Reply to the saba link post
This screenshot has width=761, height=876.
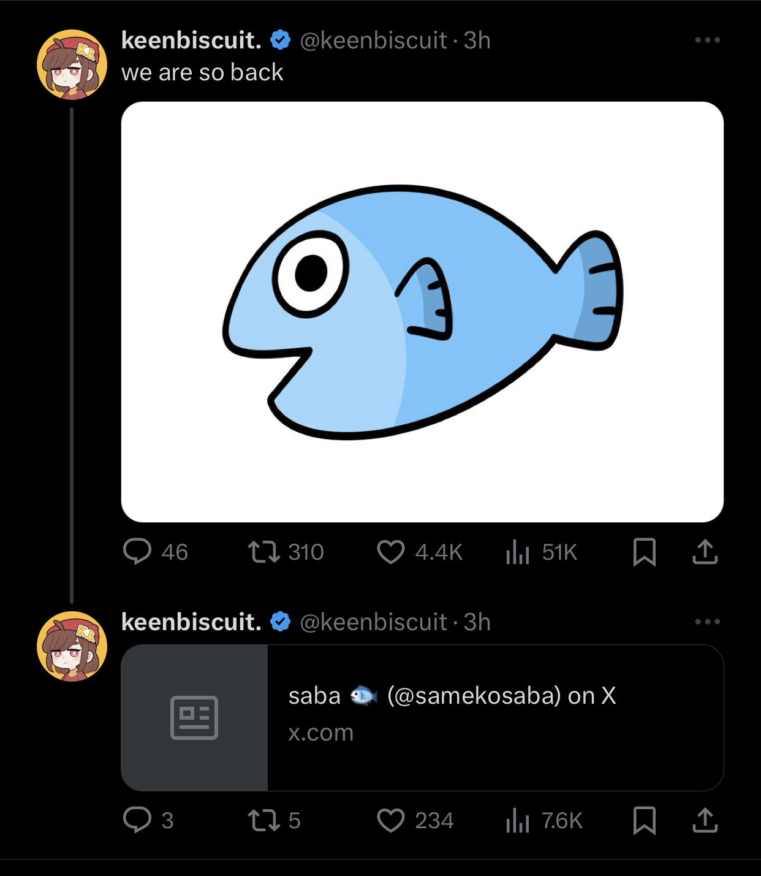coord(137,820)
